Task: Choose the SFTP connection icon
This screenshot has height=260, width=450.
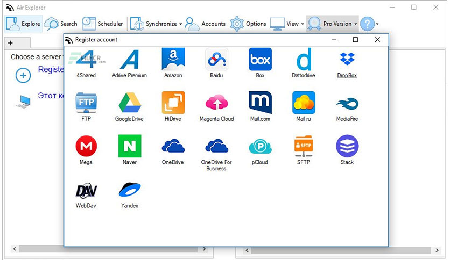Action: coord(304,146)
